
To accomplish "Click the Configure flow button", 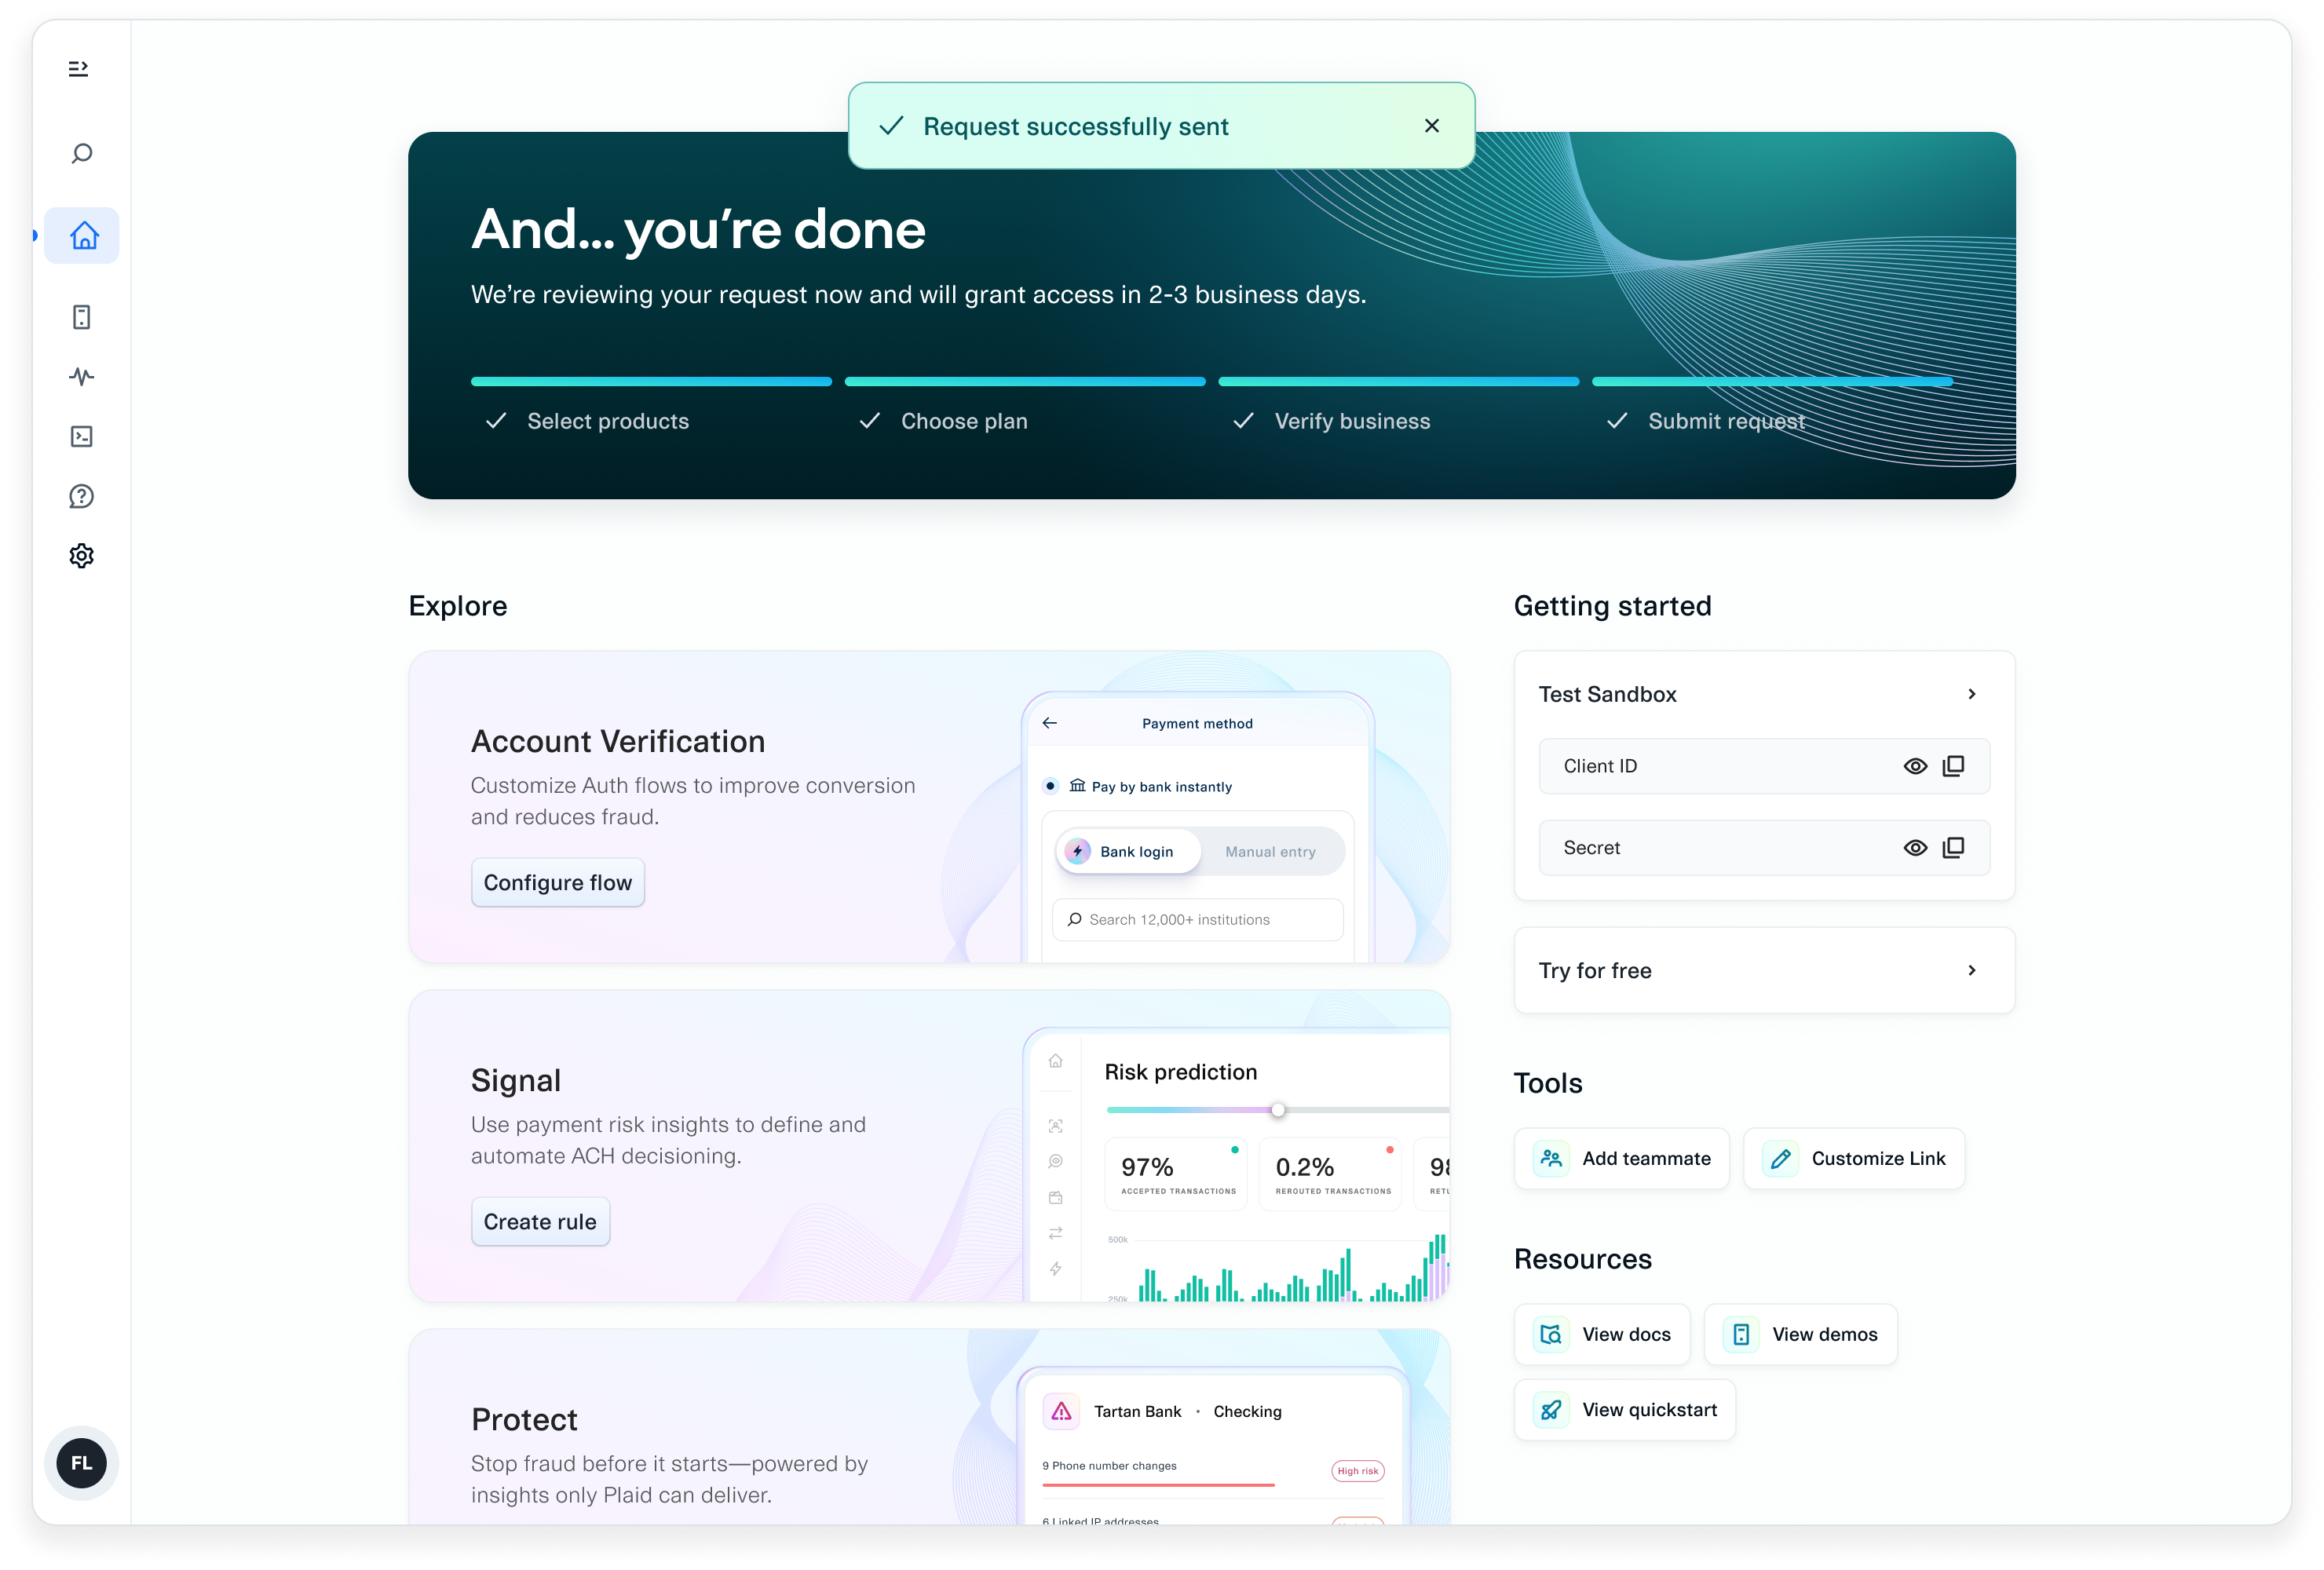I will (x=558, y=882).
